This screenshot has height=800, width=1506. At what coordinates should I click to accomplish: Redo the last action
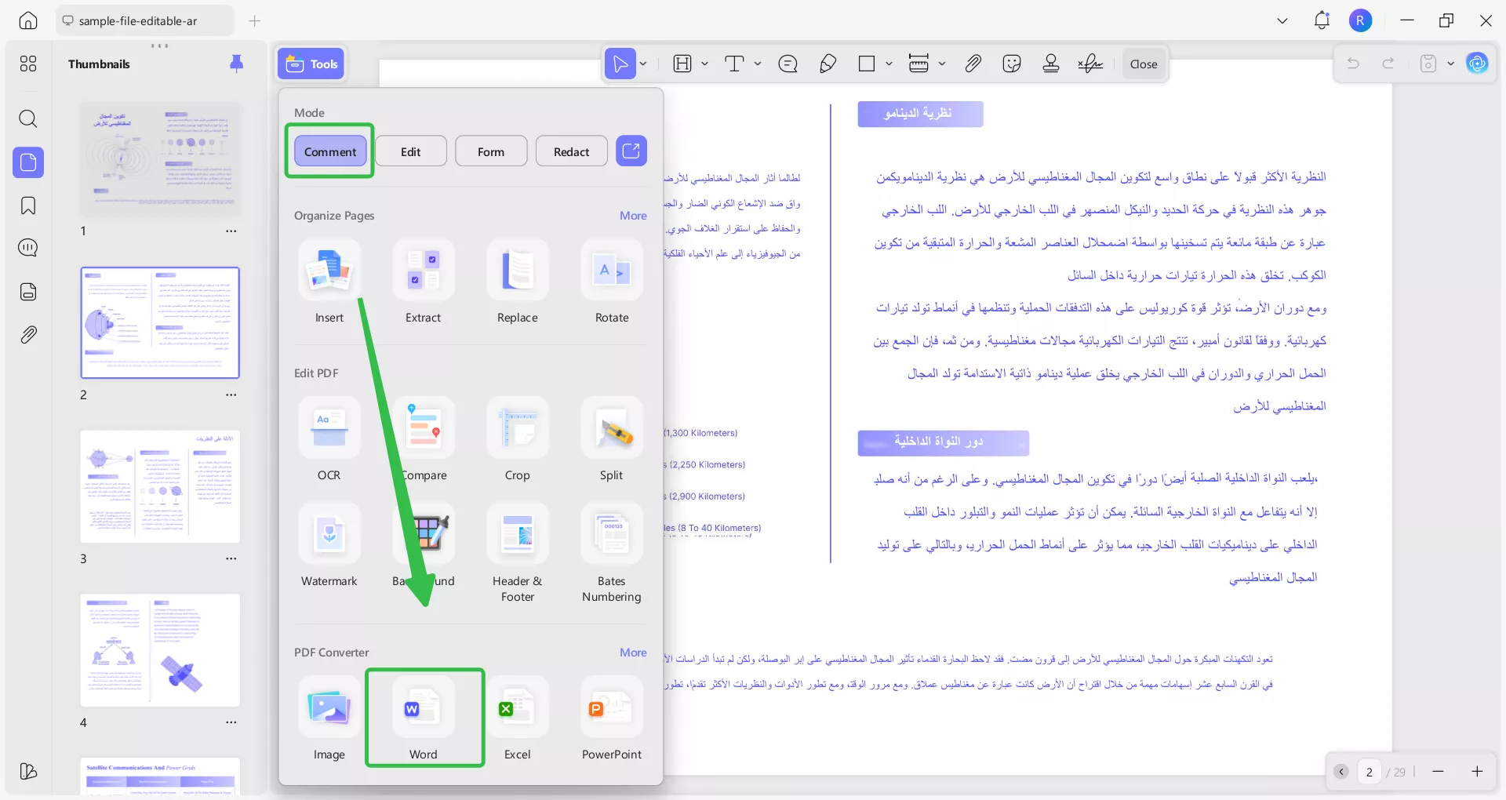(x=1388, y=64)
